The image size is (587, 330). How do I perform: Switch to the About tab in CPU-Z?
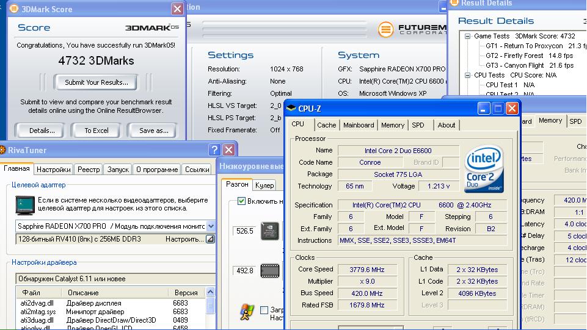pos(447,125)
